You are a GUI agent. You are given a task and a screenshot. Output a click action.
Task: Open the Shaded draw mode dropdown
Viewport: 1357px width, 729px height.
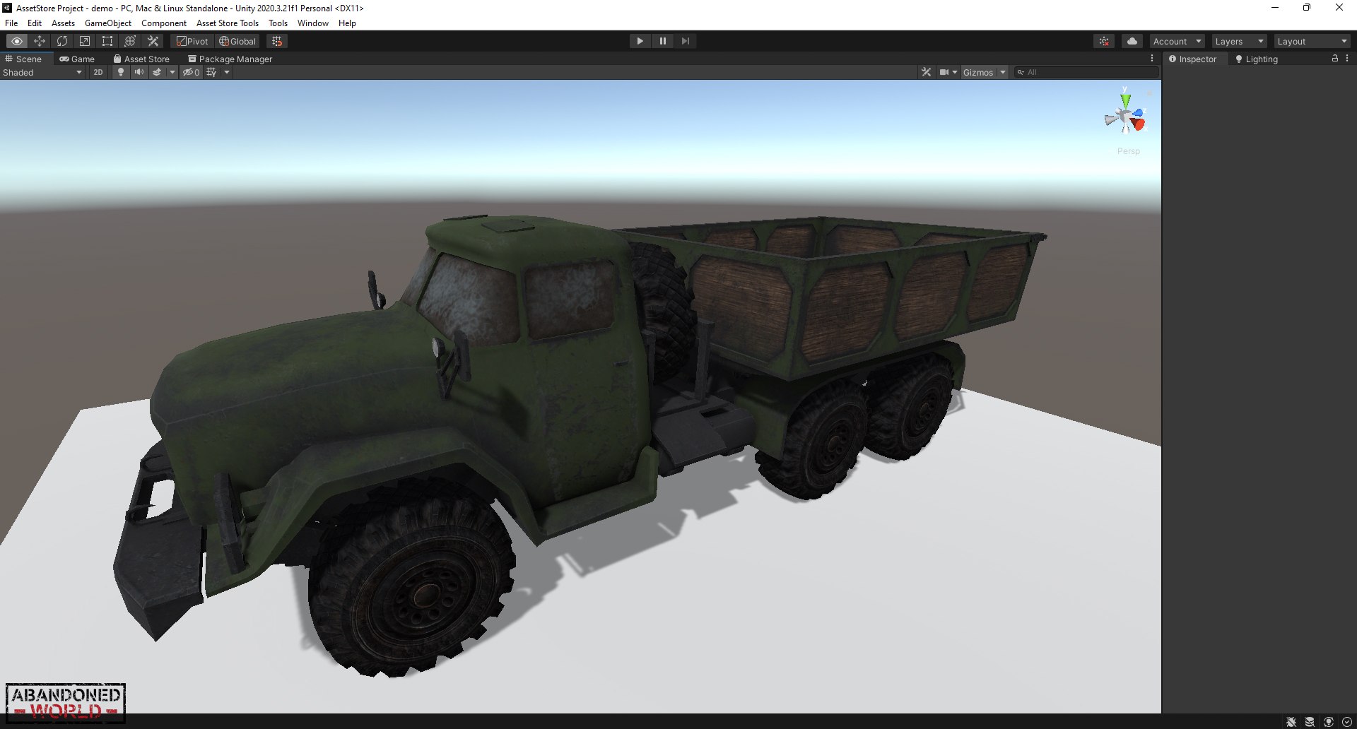pyautogui.click(x=42, y=72)
